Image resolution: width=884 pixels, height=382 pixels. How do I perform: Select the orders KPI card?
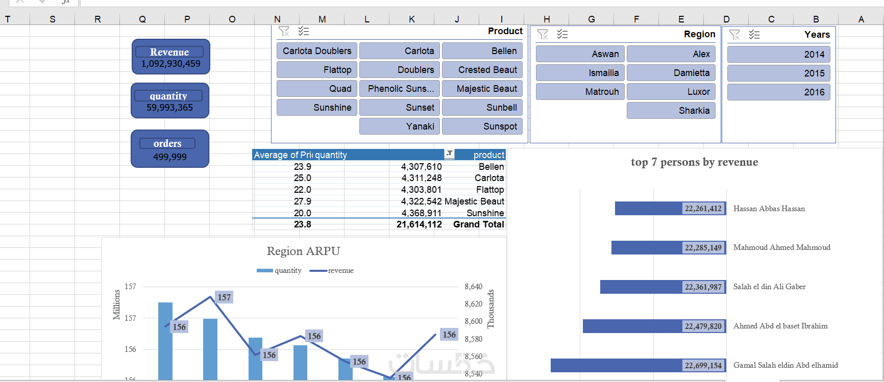click(170, 148)
